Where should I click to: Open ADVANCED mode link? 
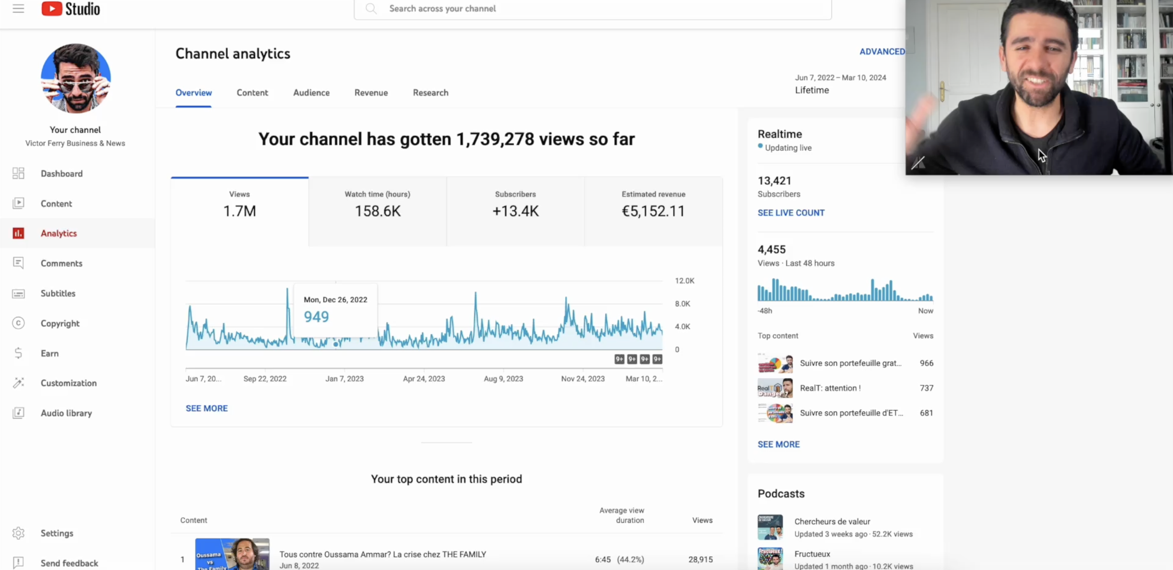tap(882, 52)
